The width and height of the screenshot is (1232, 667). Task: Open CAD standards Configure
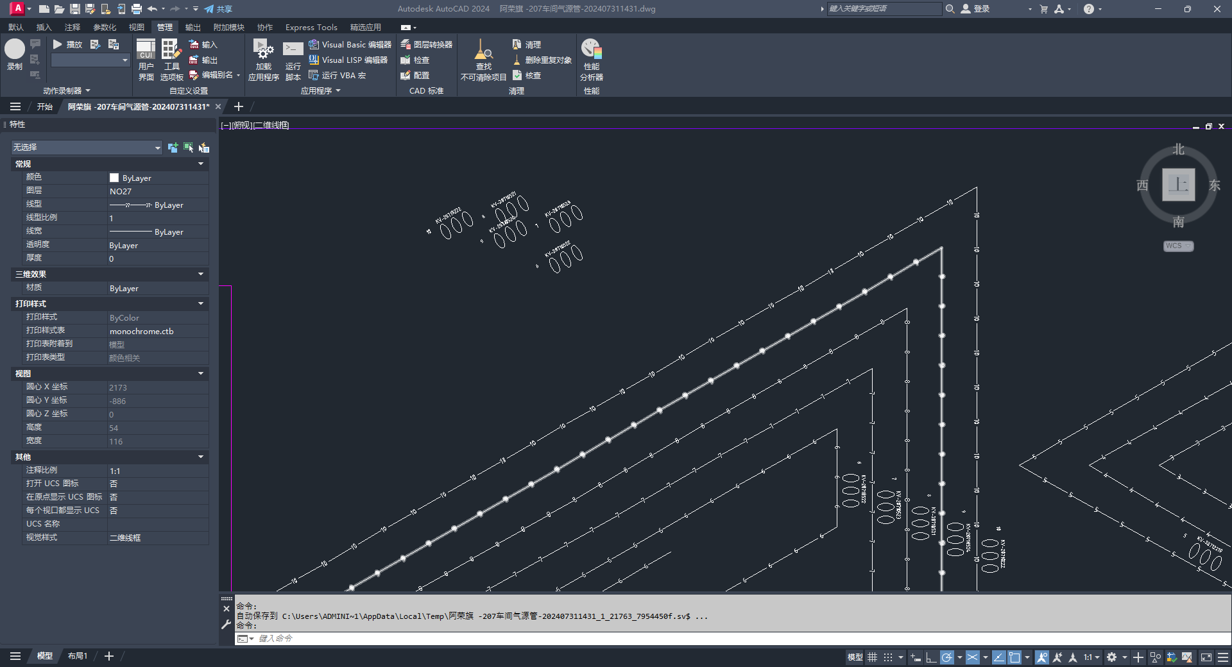(x=415, y=75)
